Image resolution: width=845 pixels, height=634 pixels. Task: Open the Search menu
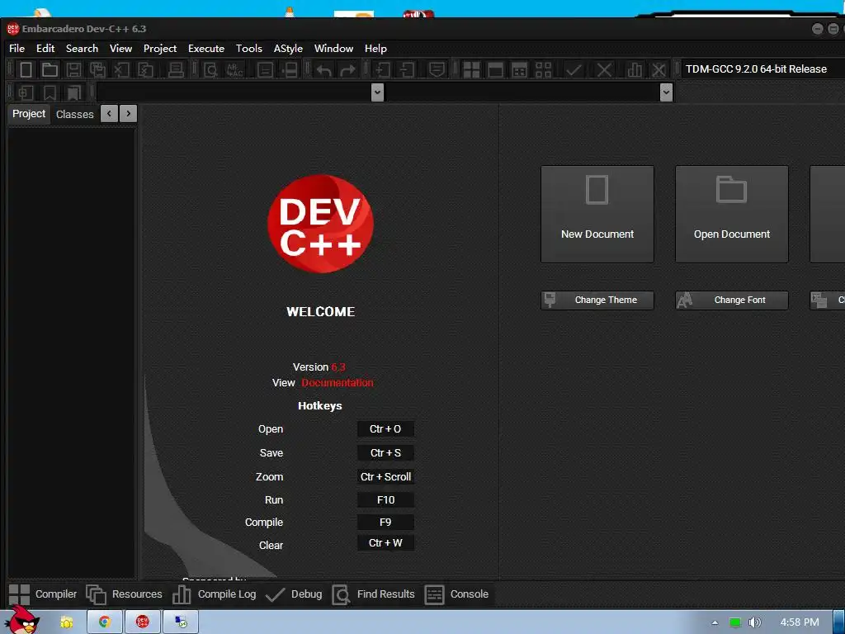(82, 49)
